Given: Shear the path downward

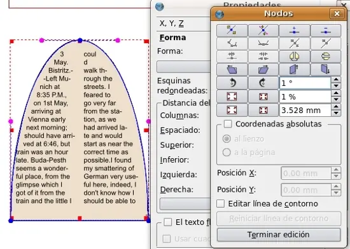Looking at the screenshot, I should [326, 69].
